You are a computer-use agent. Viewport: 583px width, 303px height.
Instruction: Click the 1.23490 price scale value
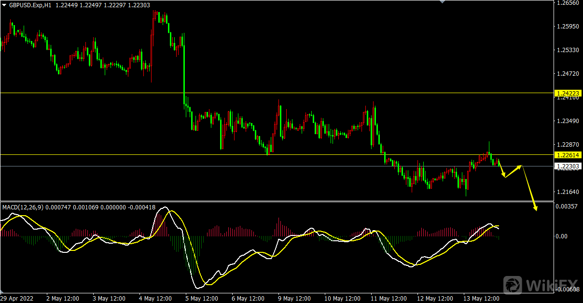[568, 121]
